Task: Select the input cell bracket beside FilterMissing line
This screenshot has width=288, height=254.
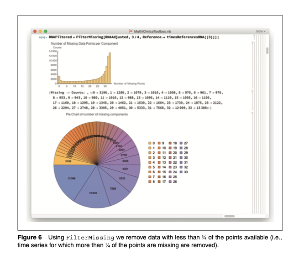Action: (x=254, y=37)
